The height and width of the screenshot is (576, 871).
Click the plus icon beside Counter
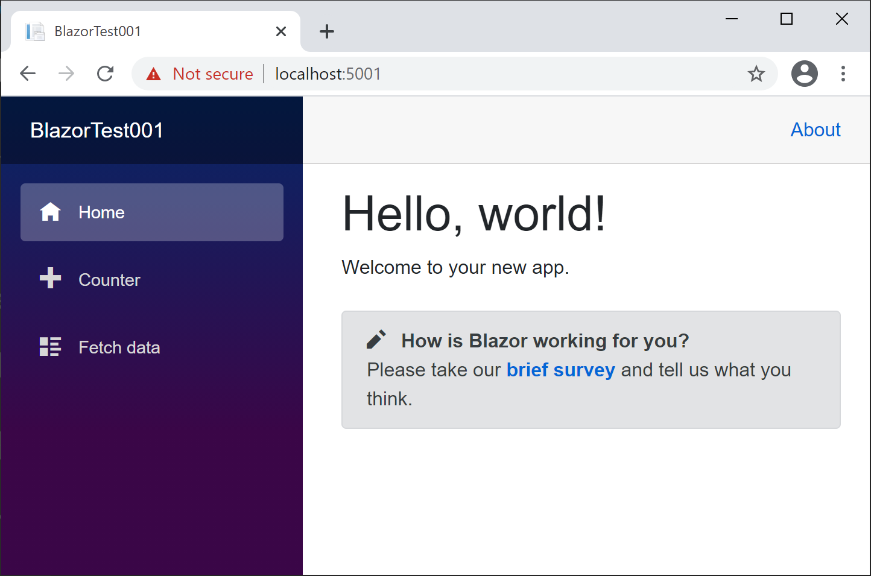click(50, 278)
